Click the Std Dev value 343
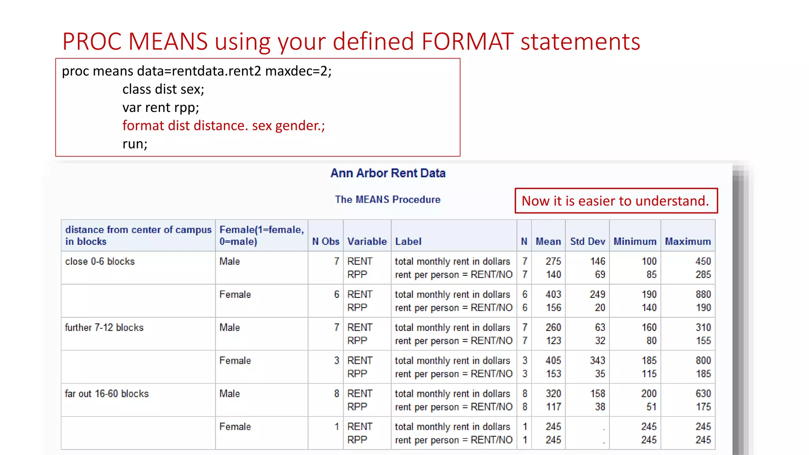The image size is (809, 455). (x=597, y=361)
